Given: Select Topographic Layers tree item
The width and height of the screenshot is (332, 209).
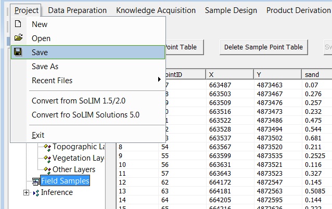Looking at the screenshot, I should pos(79,147).
